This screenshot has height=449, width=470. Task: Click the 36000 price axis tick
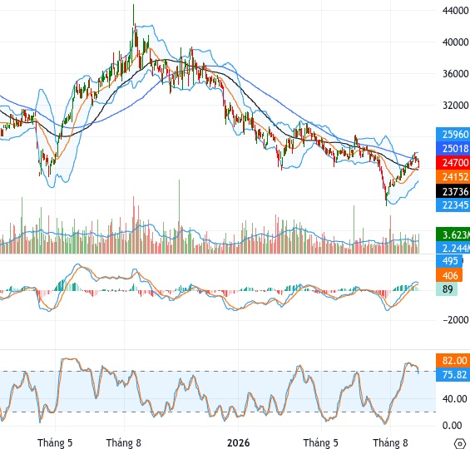coord(455,74)
